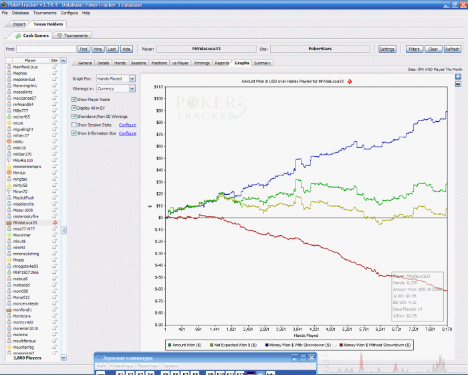The width and height of the screenshot is (468, 375).
Task: Click the cash icon on the Cash Games tab
Action: (18, 35)
